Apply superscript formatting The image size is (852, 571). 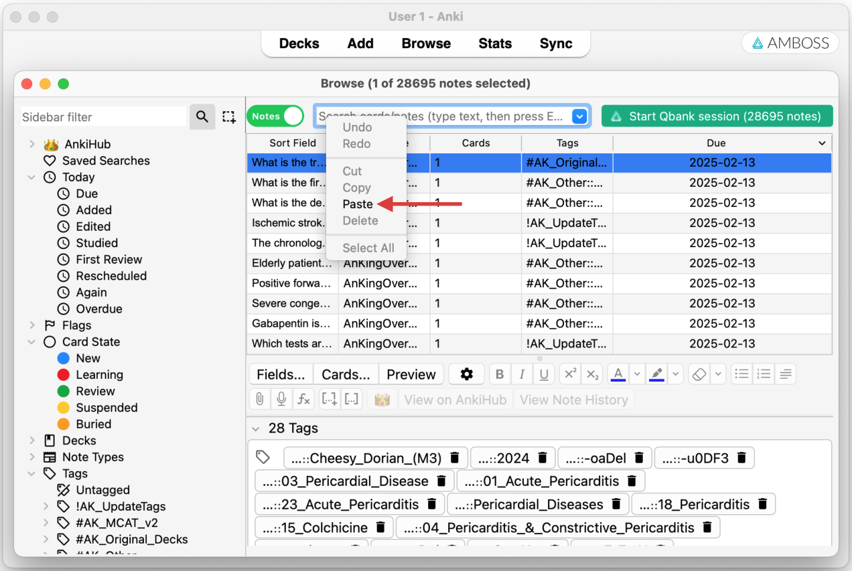(570, 374)
